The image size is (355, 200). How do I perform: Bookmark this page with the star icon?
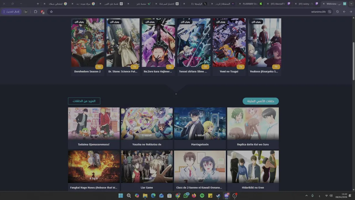[x=51, y=12]
